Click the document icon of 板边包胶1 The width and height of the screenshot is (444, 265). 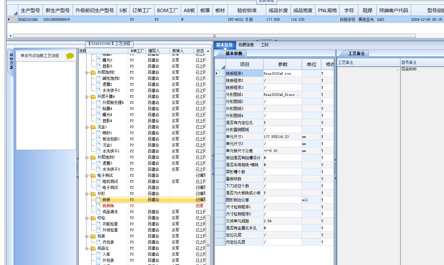pyautogui.click(x=98, y=139)
